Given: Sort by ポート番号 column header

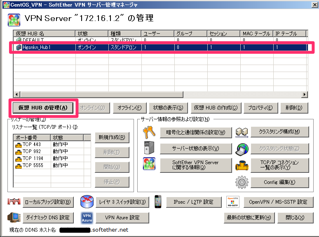Looking at the screenshot, I should (32, 137).
